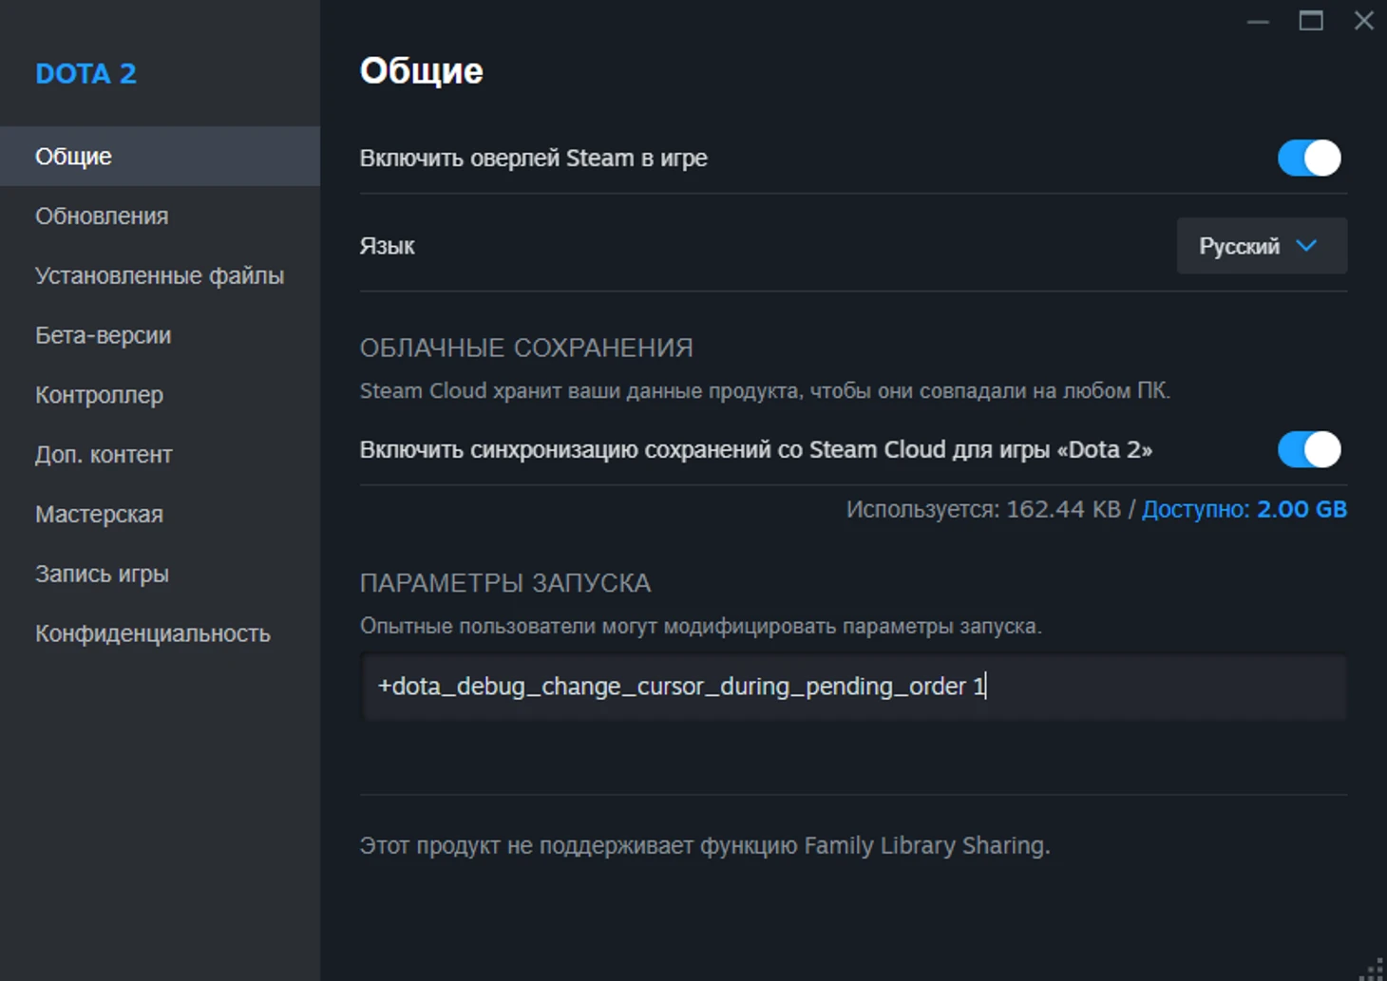The width and height of the screenshot is (1387, 981).
Task: Close the DOTA 2 properties window
Action: click(x=1363, y=21)
